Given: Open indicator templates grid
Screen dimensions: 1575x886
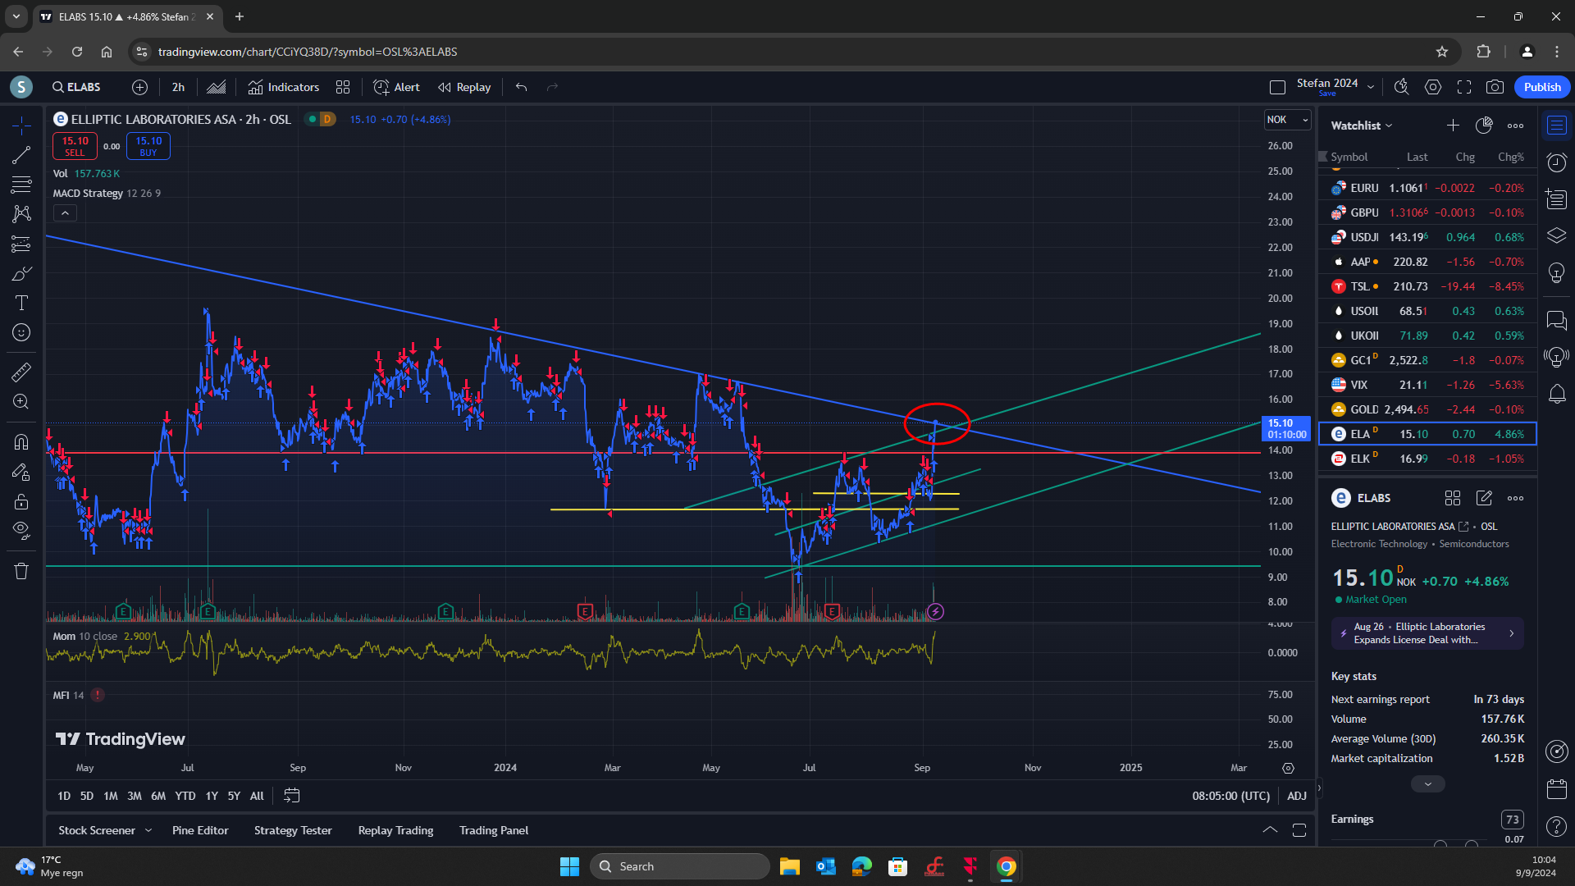Looking at the screenshot, I should point(343,87).
